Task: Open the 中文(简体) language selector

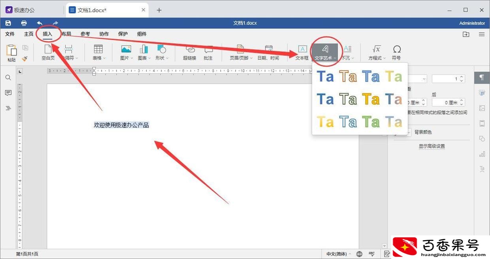Action: pos(339,254)
